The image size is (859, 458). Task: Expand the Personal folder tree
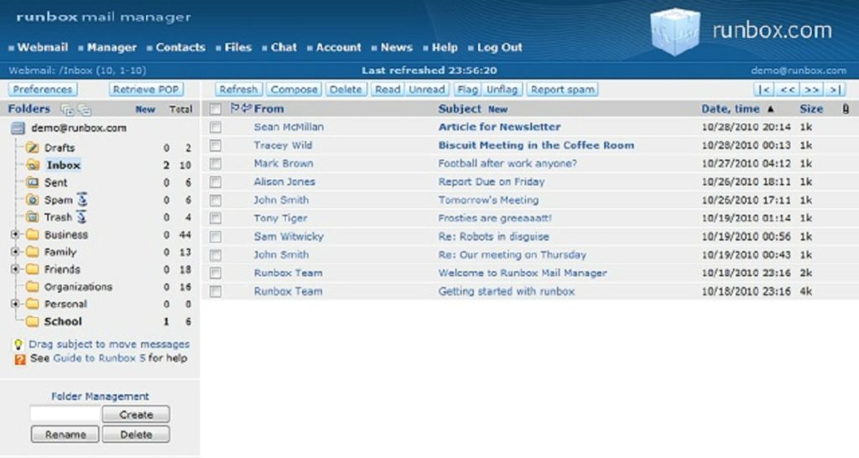click(x=15, y=304)
